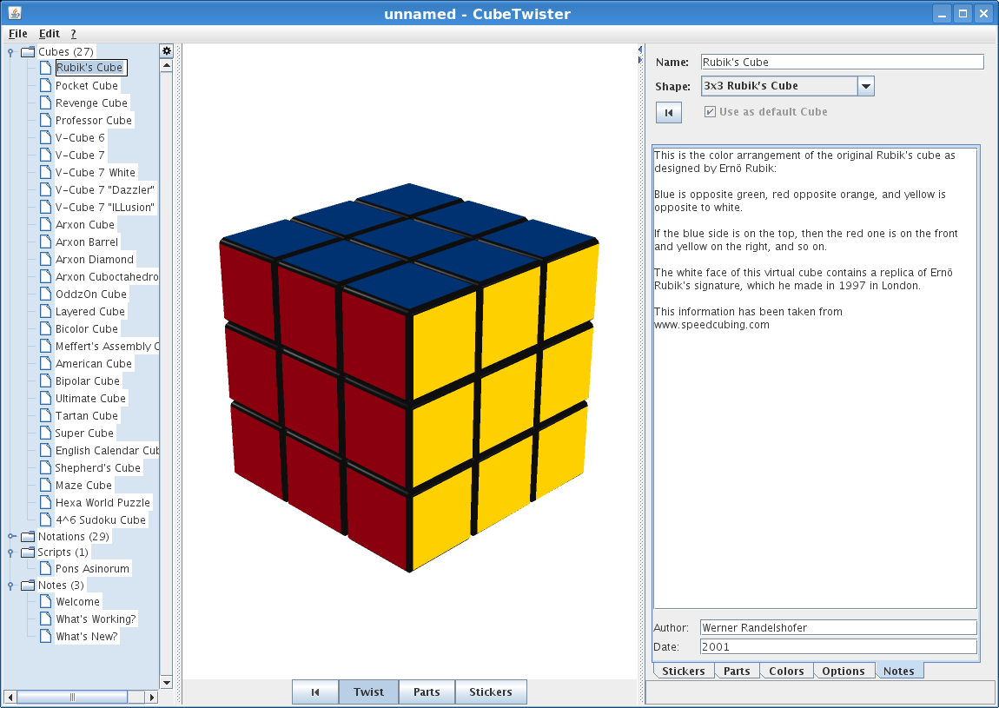The image size is (999, 708).
Task: Toggle Use as default Cube checkbox
Action: tap(710, 111)
